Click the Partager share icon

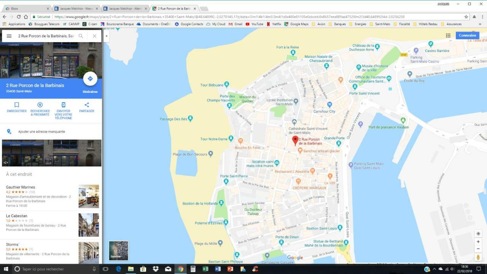pyautogui.click(x=87, y=105)
